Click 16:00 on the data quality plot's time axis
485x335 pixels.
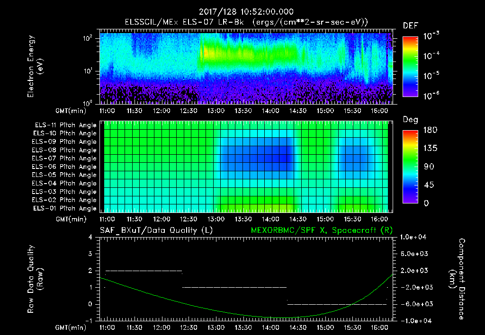379,327
